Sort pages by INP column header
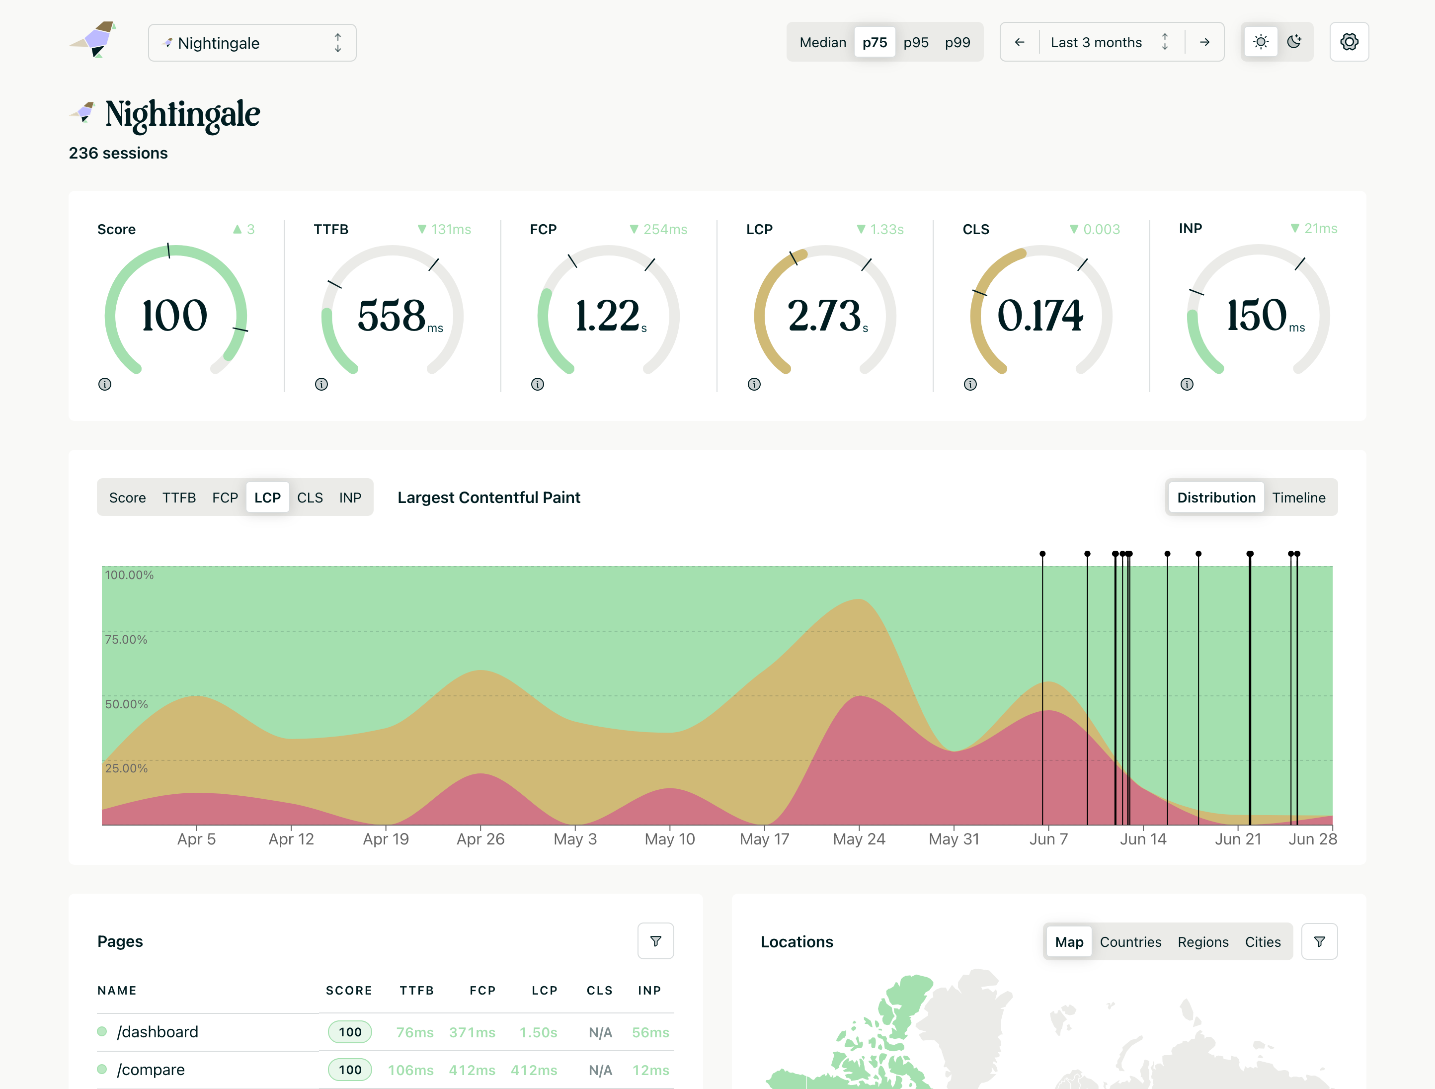Viewport: 1435px width, 1089px height. pos(649,991)
